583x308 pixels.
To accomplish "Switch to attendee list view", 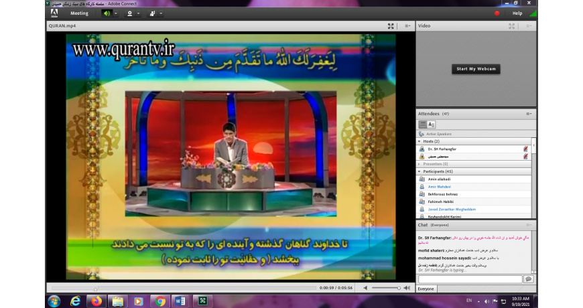I will click(x=423, y=125).
